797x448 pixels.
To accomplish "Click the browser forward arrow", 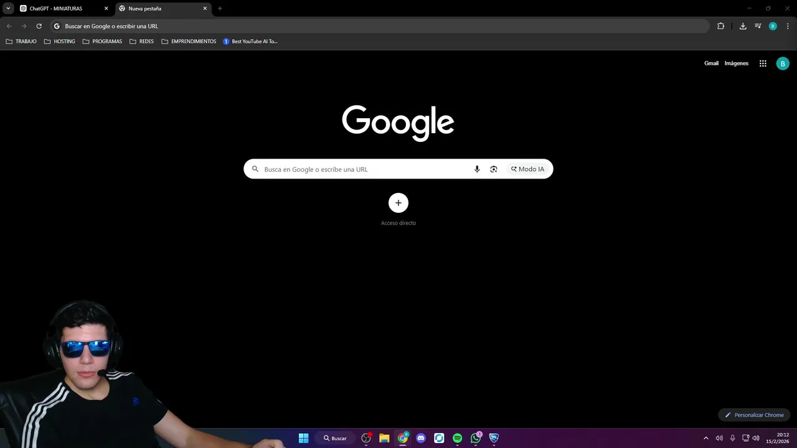I will (x=24, y=26).
